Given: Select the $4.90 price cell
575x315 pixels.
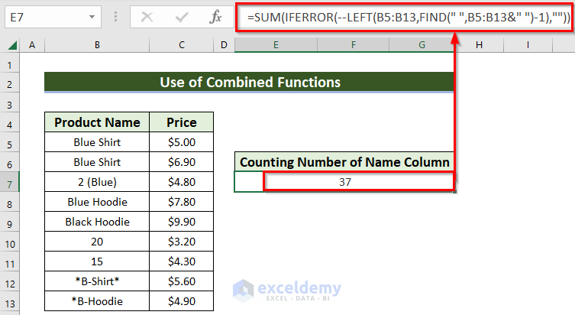Looking at the screenshot, I should coord(182,301).
